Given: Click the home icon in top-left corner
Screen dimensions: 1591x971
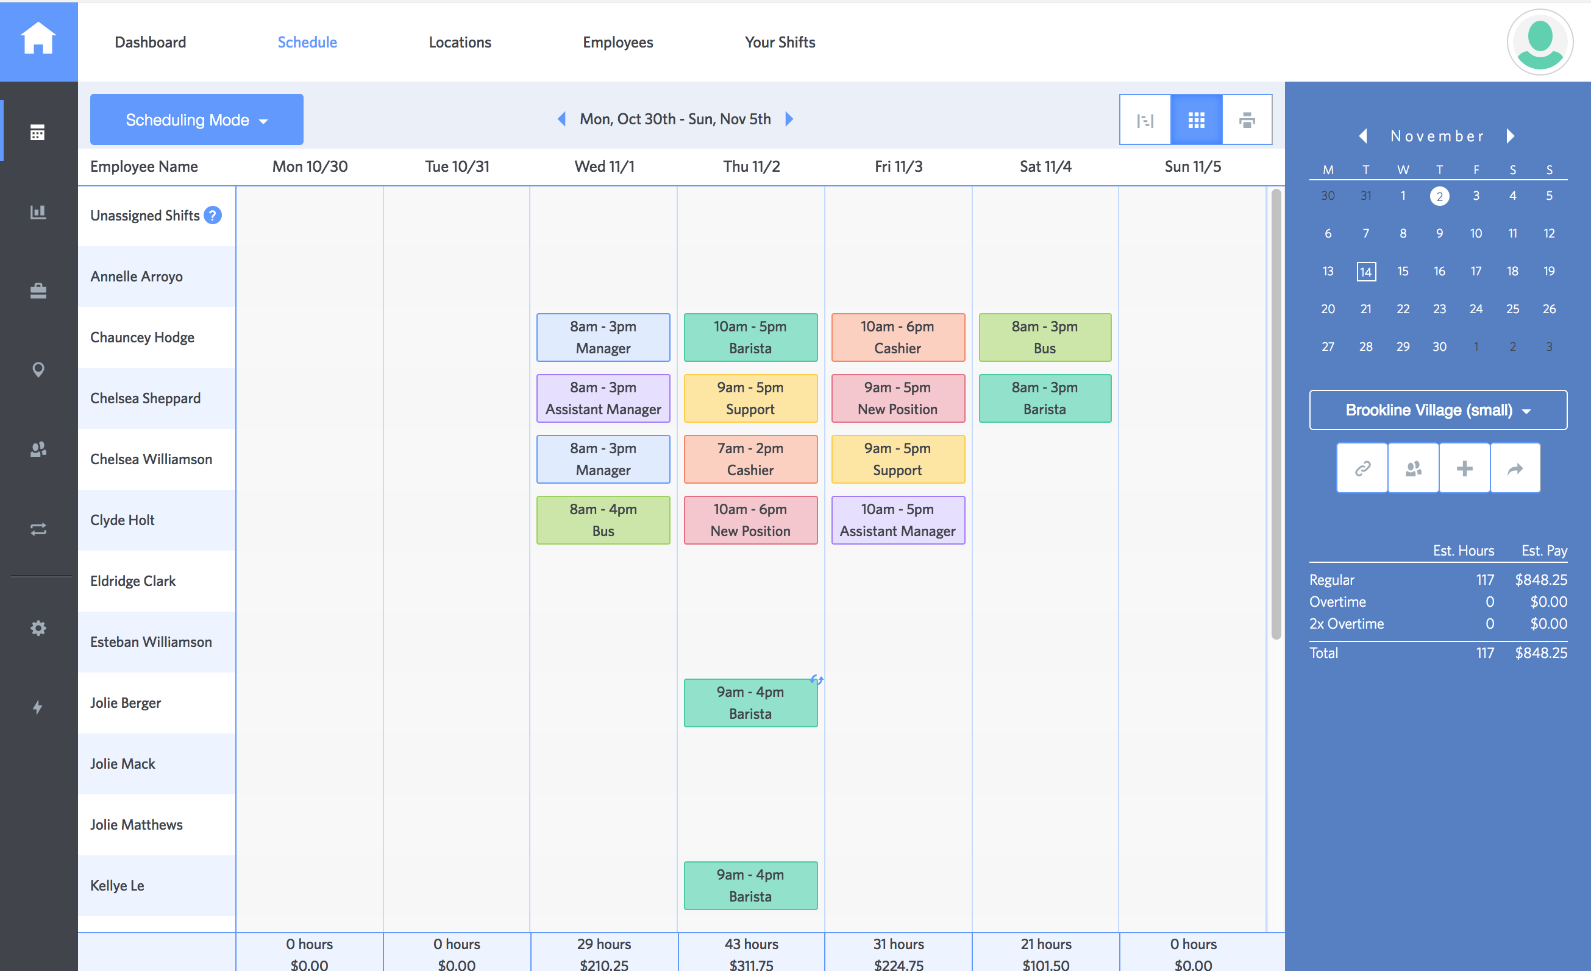Looking at the screenshot, I should pyautogui.click(x=38, y=39).
